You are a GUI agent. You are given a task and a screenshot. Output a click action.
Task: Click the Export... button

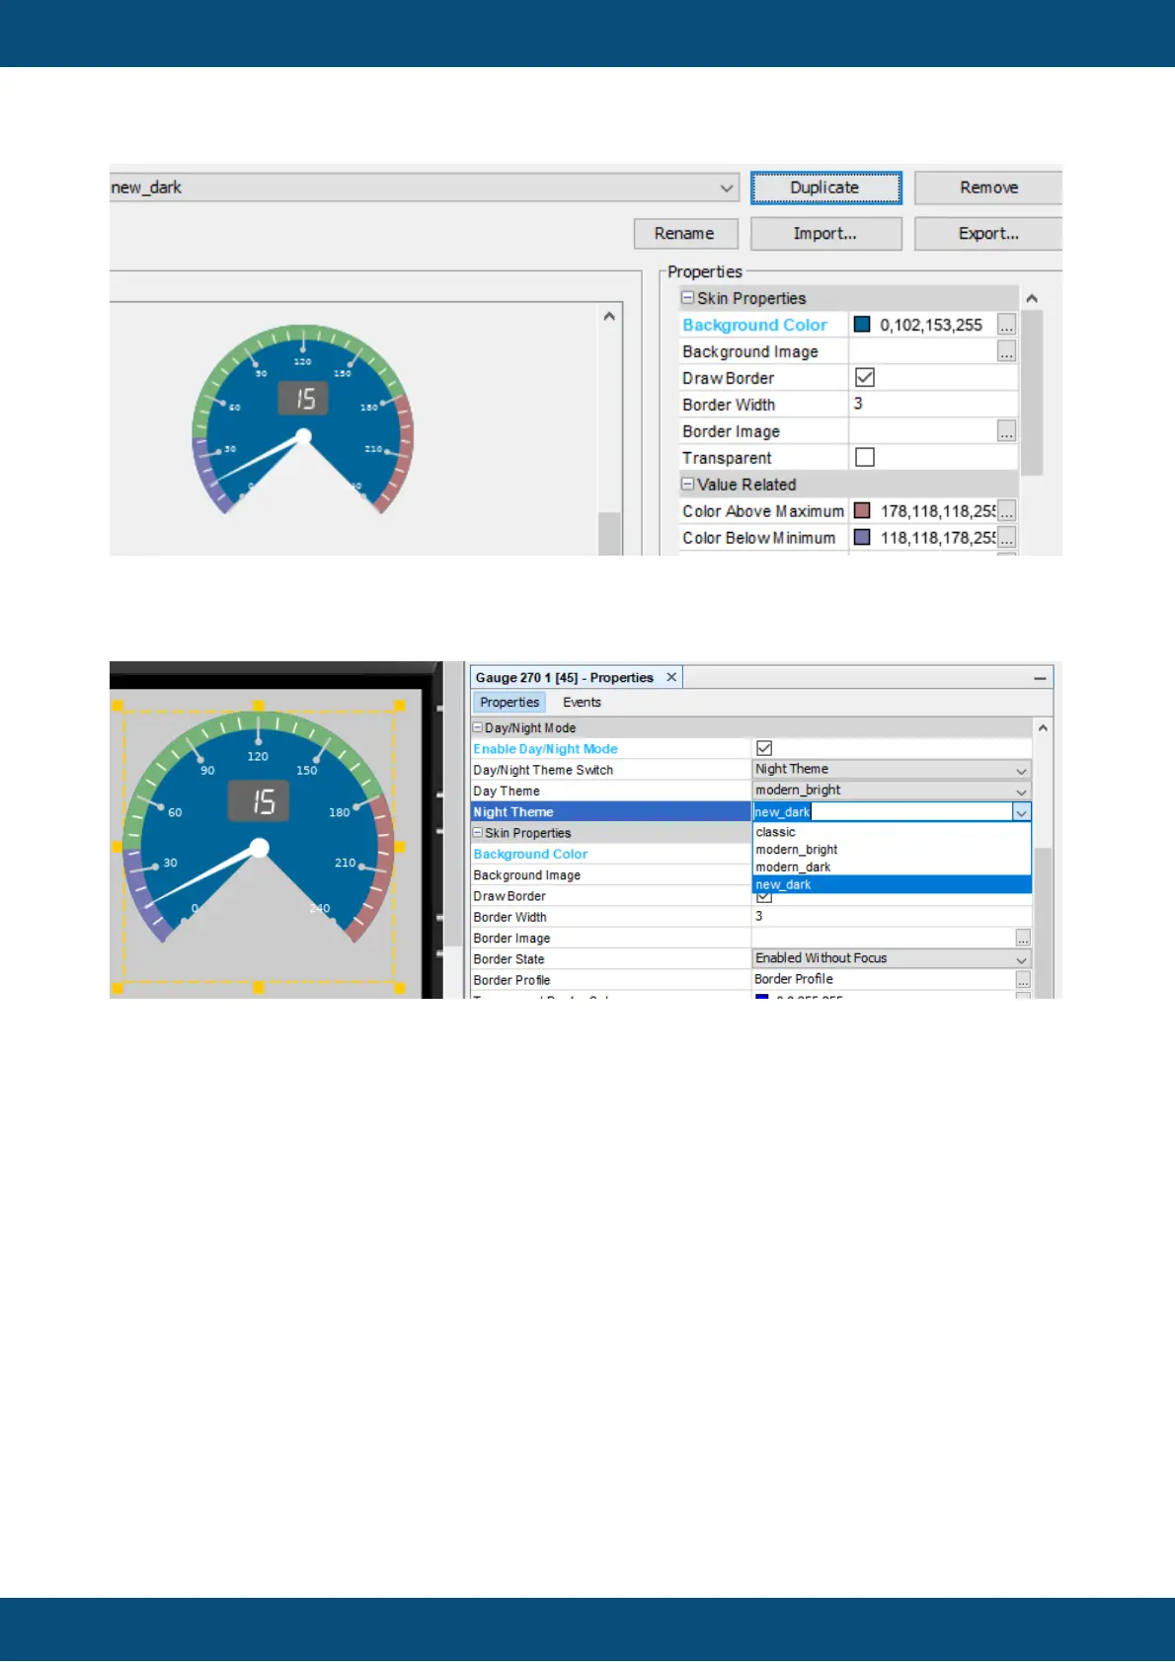click(987, 234)
